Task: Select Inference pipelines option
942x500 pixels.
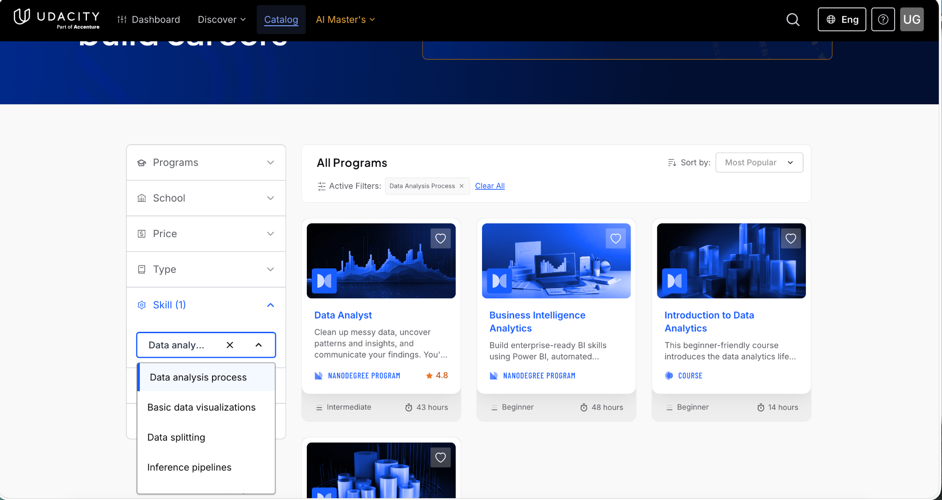Action: click(x=206, y=467)
